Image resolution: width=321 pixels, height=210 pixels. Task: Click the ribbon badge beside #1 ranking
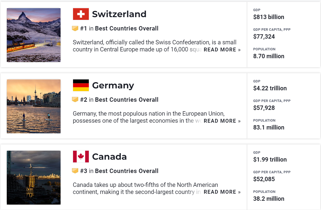pos(75,28)
